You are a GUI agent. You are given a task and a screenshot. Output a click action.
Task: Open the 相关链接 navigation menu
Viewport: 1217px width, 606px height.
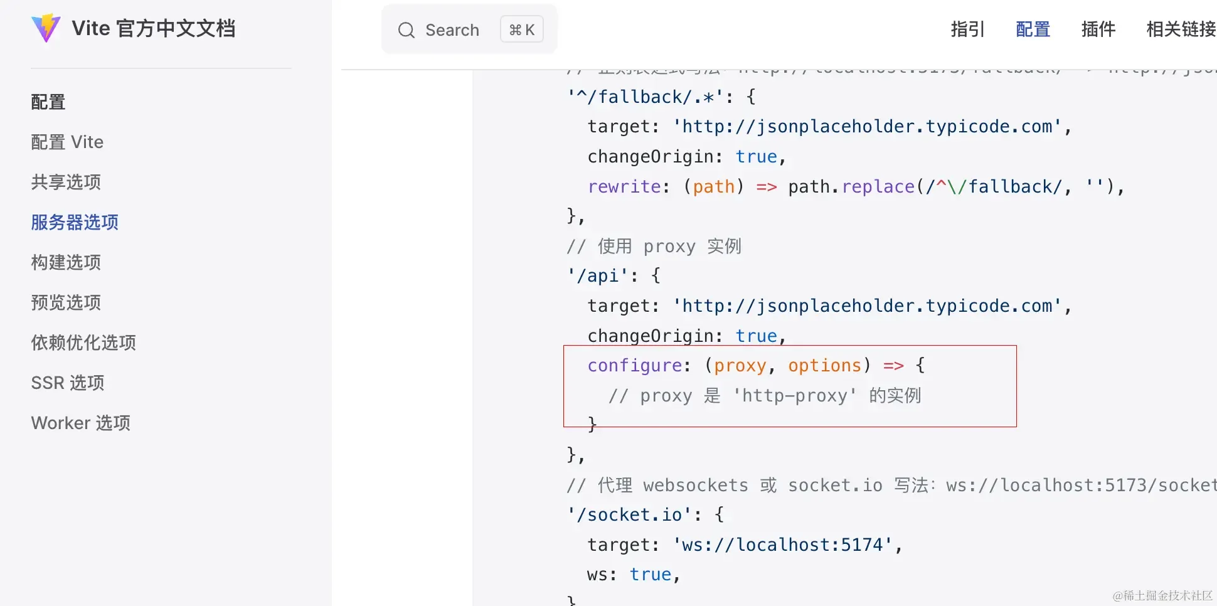pos(1181,29)
